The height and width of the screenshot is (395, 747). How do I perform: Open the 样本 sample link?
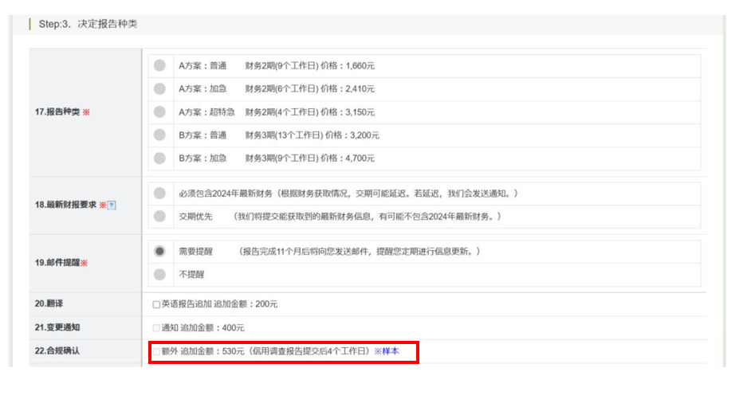pyautogui.click(x=390, y=351)
